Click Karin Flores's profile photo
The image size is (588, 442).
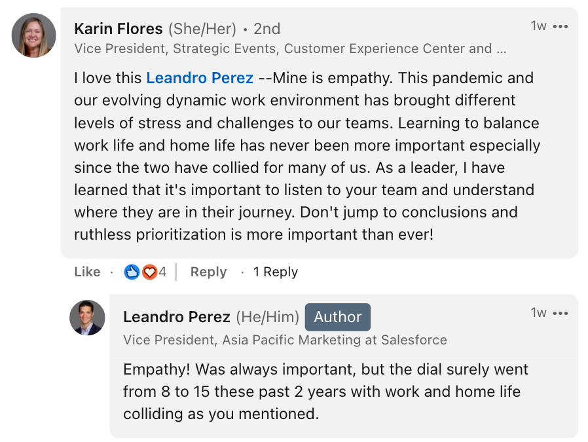(x=33, y=33)
